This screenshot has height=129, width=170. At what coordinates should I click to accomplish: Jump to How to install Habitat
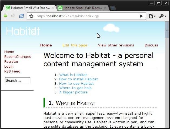point(78,79)
